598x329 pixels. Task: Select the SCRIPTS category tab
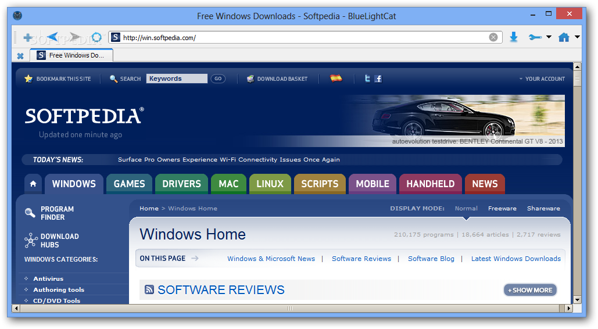[x=320, y=184]
